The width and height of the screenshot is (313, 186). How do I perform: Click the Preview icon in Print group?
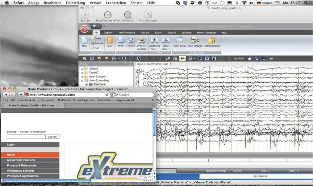[131, 40]
